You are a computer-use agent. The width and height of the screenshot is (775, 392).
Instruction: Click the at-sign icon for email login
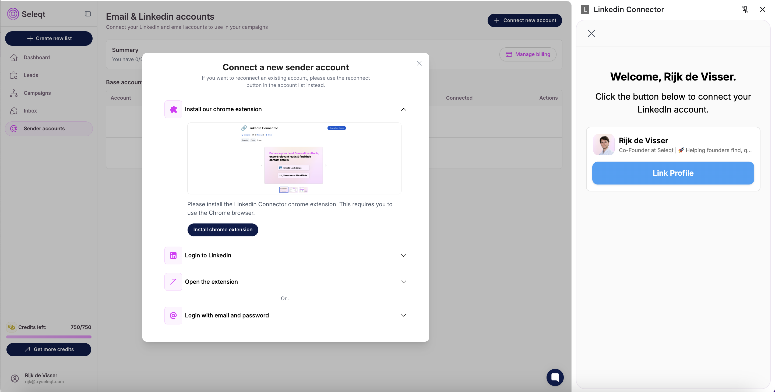pos(173,315)
